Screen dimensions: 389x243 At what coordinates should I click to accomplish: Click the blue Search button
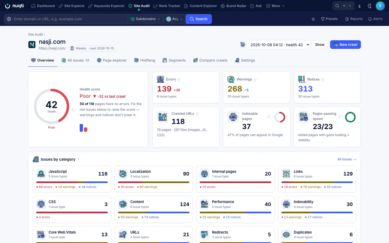point(199,19)
